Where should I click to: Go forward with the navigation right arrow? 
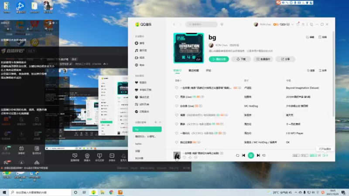click(x=181, y=24)
